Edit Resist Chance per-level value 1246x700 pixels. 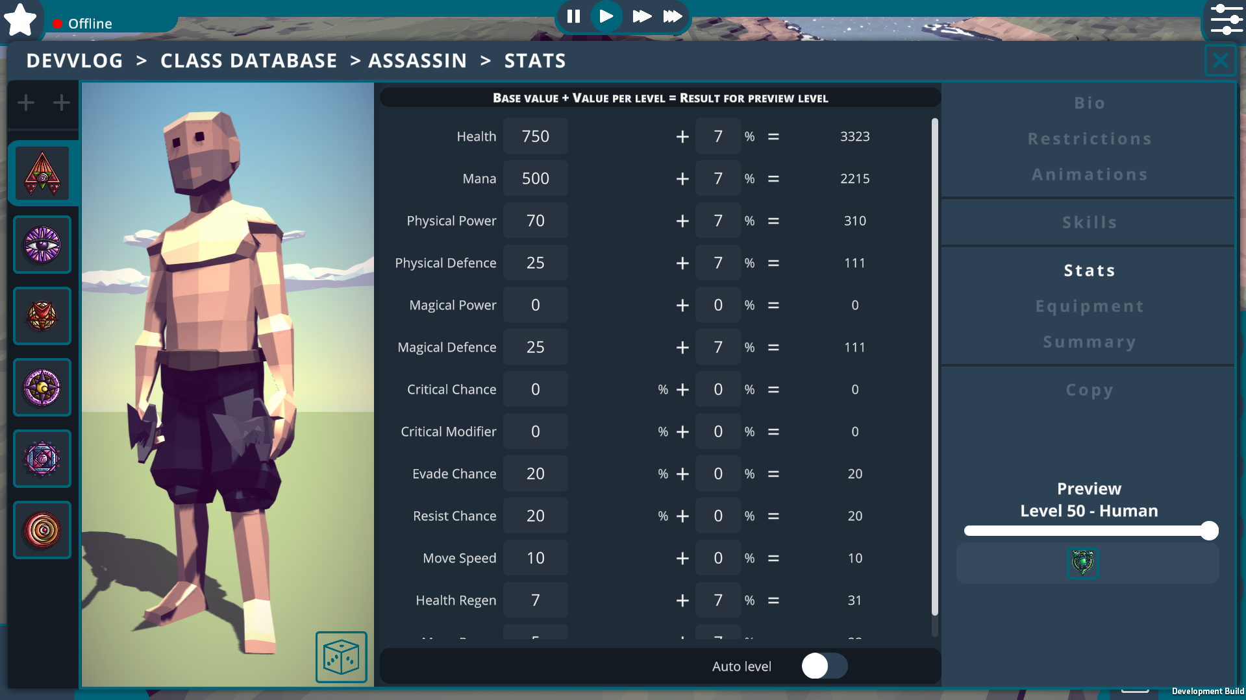point(718,516)
